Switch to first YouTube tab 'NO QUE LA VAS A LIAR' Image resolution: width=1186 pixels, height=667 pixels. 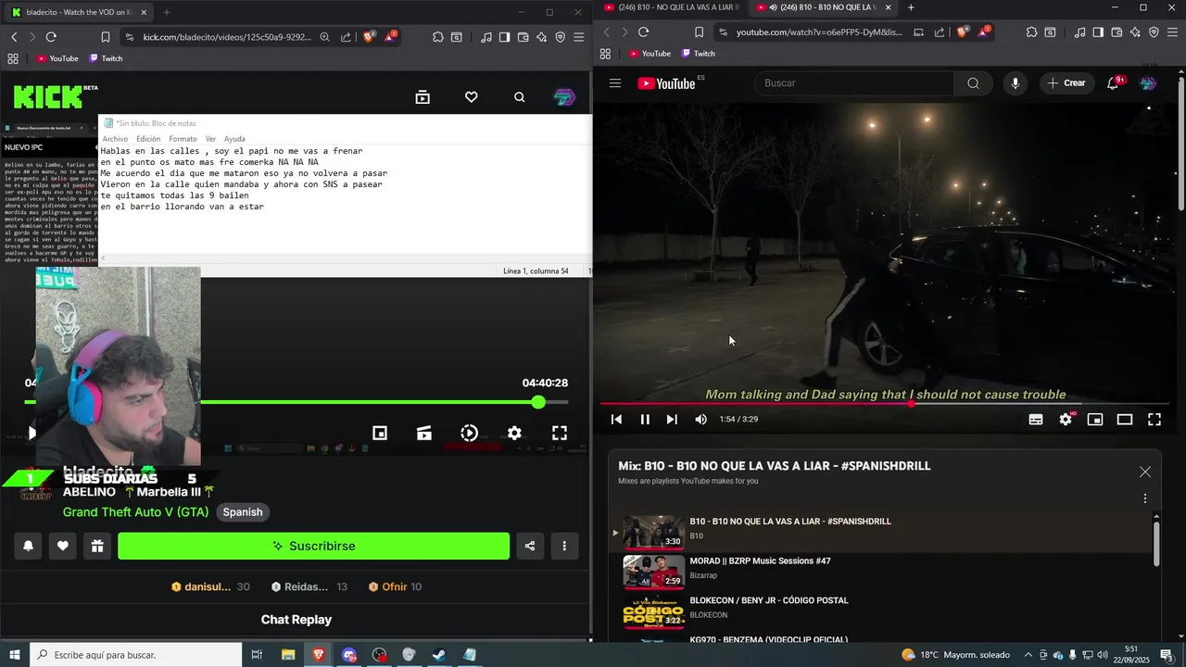point(670,7)
